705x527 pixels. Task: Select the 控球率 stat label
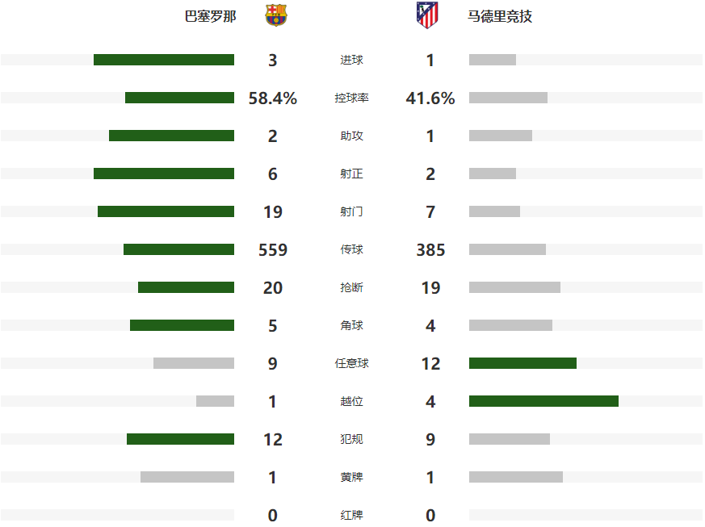tap(351, 98)
